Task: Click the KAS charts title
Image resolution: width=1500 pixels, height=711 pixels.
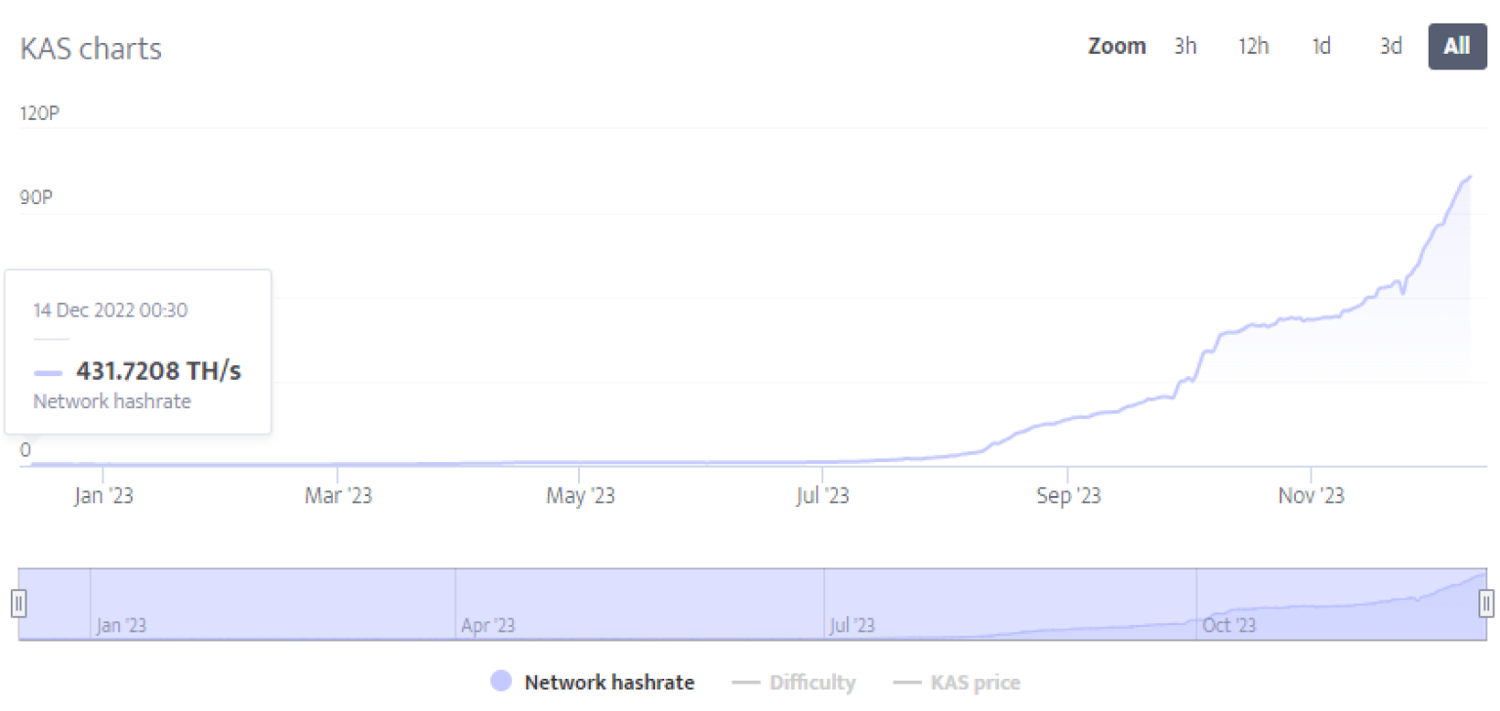Action: pyautogui.click(x=91, y=49)
